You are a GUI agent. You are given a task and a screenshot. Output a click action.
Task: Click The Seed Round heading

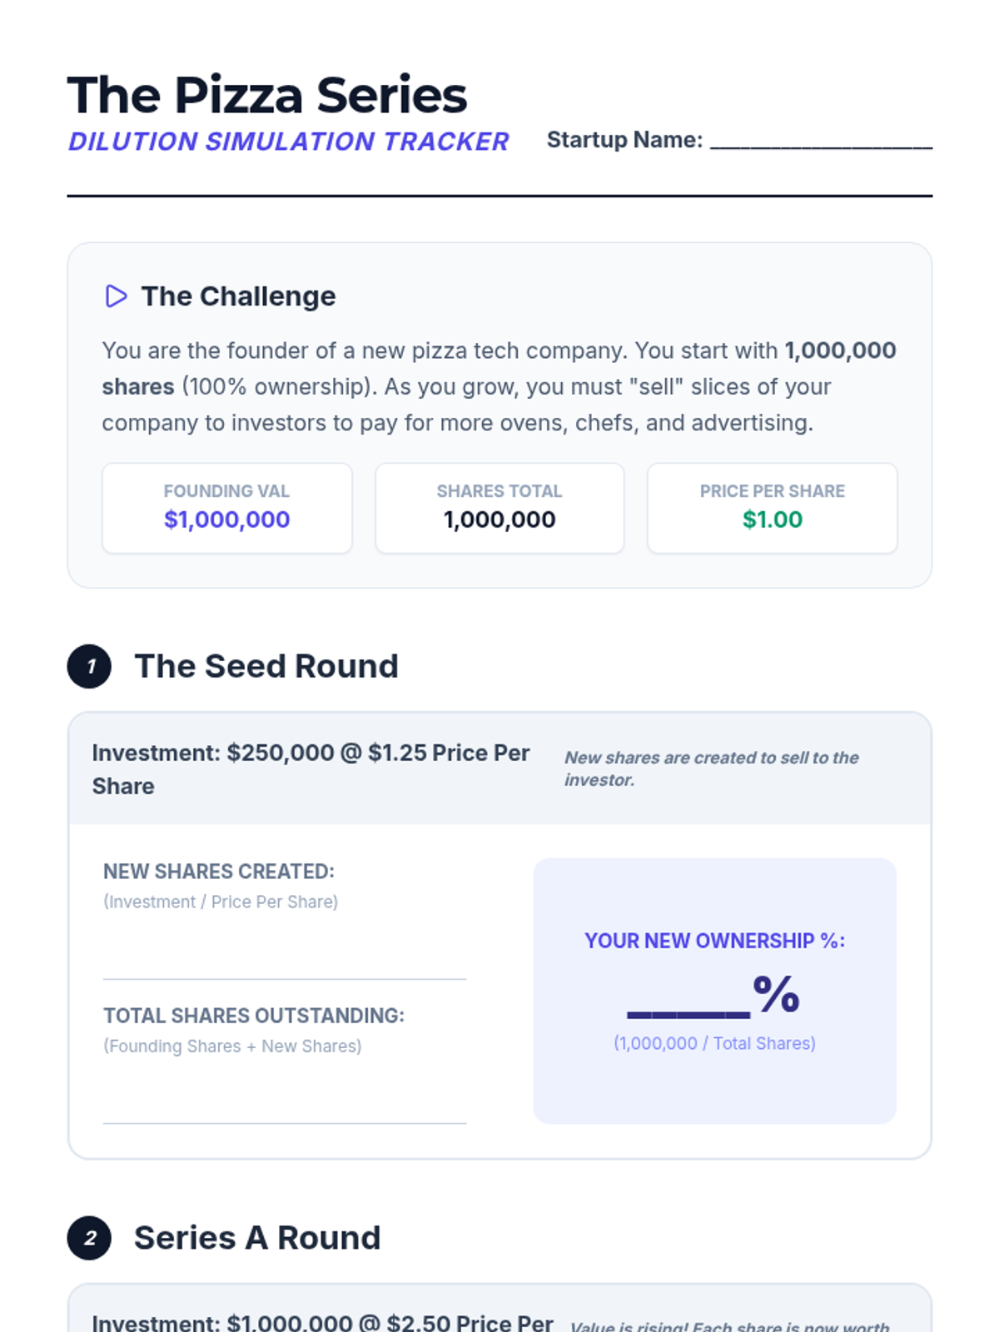tap(266, 666)
